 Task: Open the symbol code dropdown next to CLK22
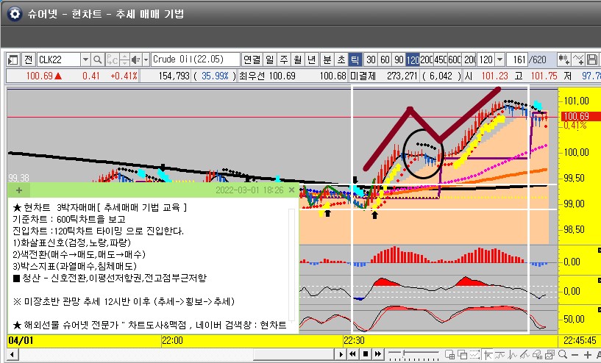(85, 60)
